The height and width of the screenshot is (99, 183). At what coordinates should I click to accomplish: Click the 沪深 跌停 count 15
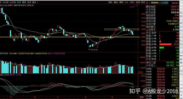click(178, 59)
